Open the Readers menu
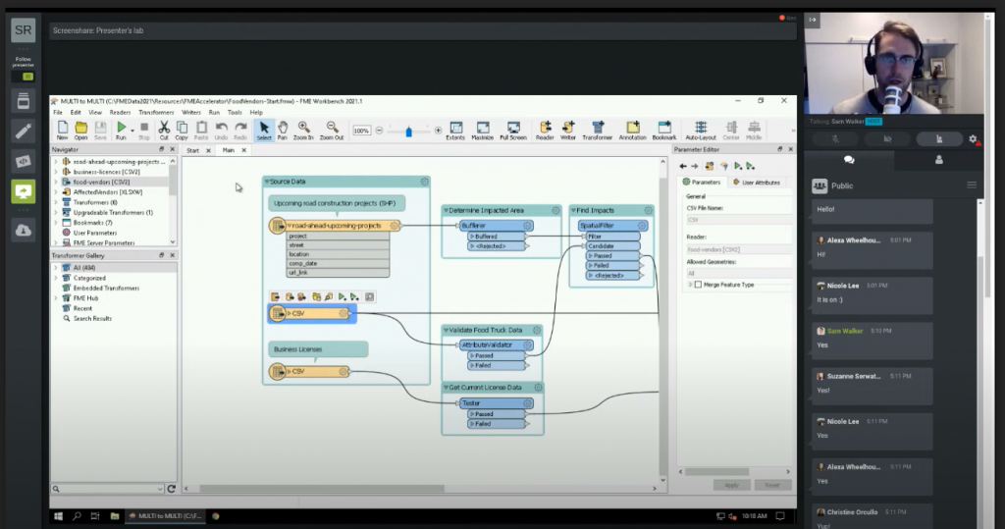1005x529 pixels. tap(120, 112)
